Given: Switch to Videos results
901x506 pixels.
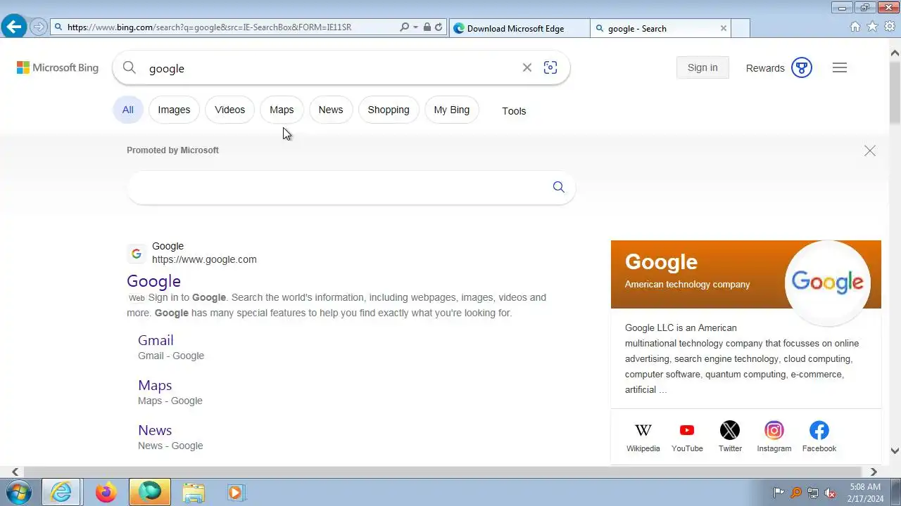Looking at the screenshot, I should [230, 110].
